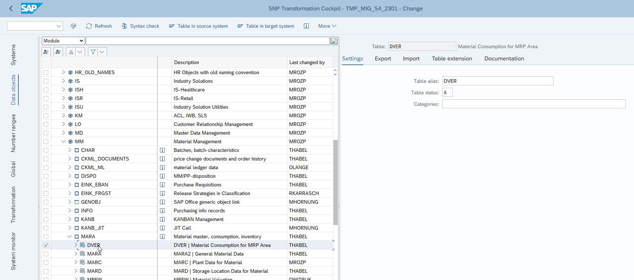Click the MD module icon
The image size is (634, 280).
pos(71,133)
